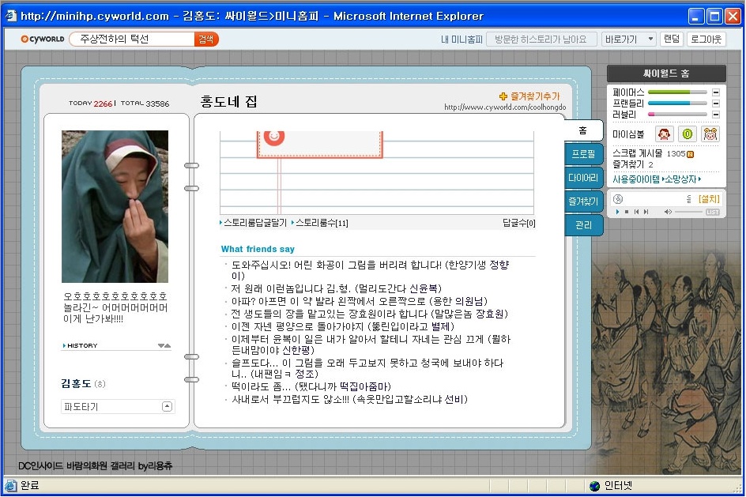This screenshot has height=497, width=746.
Task: Open the player LIST button
Action: 712,212
